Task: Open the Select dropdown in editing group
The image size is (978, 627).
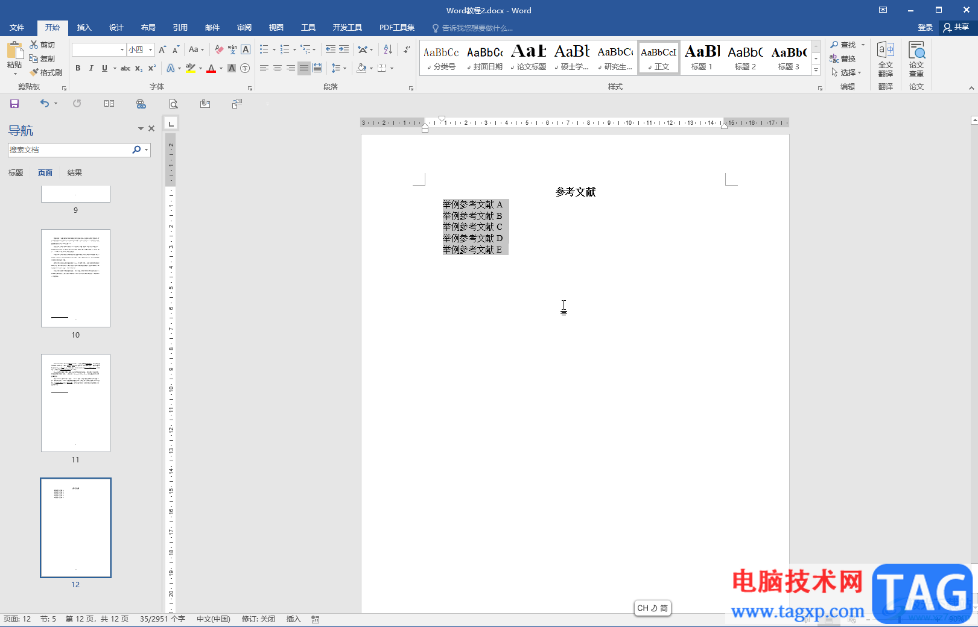Action: pos(846,72)
